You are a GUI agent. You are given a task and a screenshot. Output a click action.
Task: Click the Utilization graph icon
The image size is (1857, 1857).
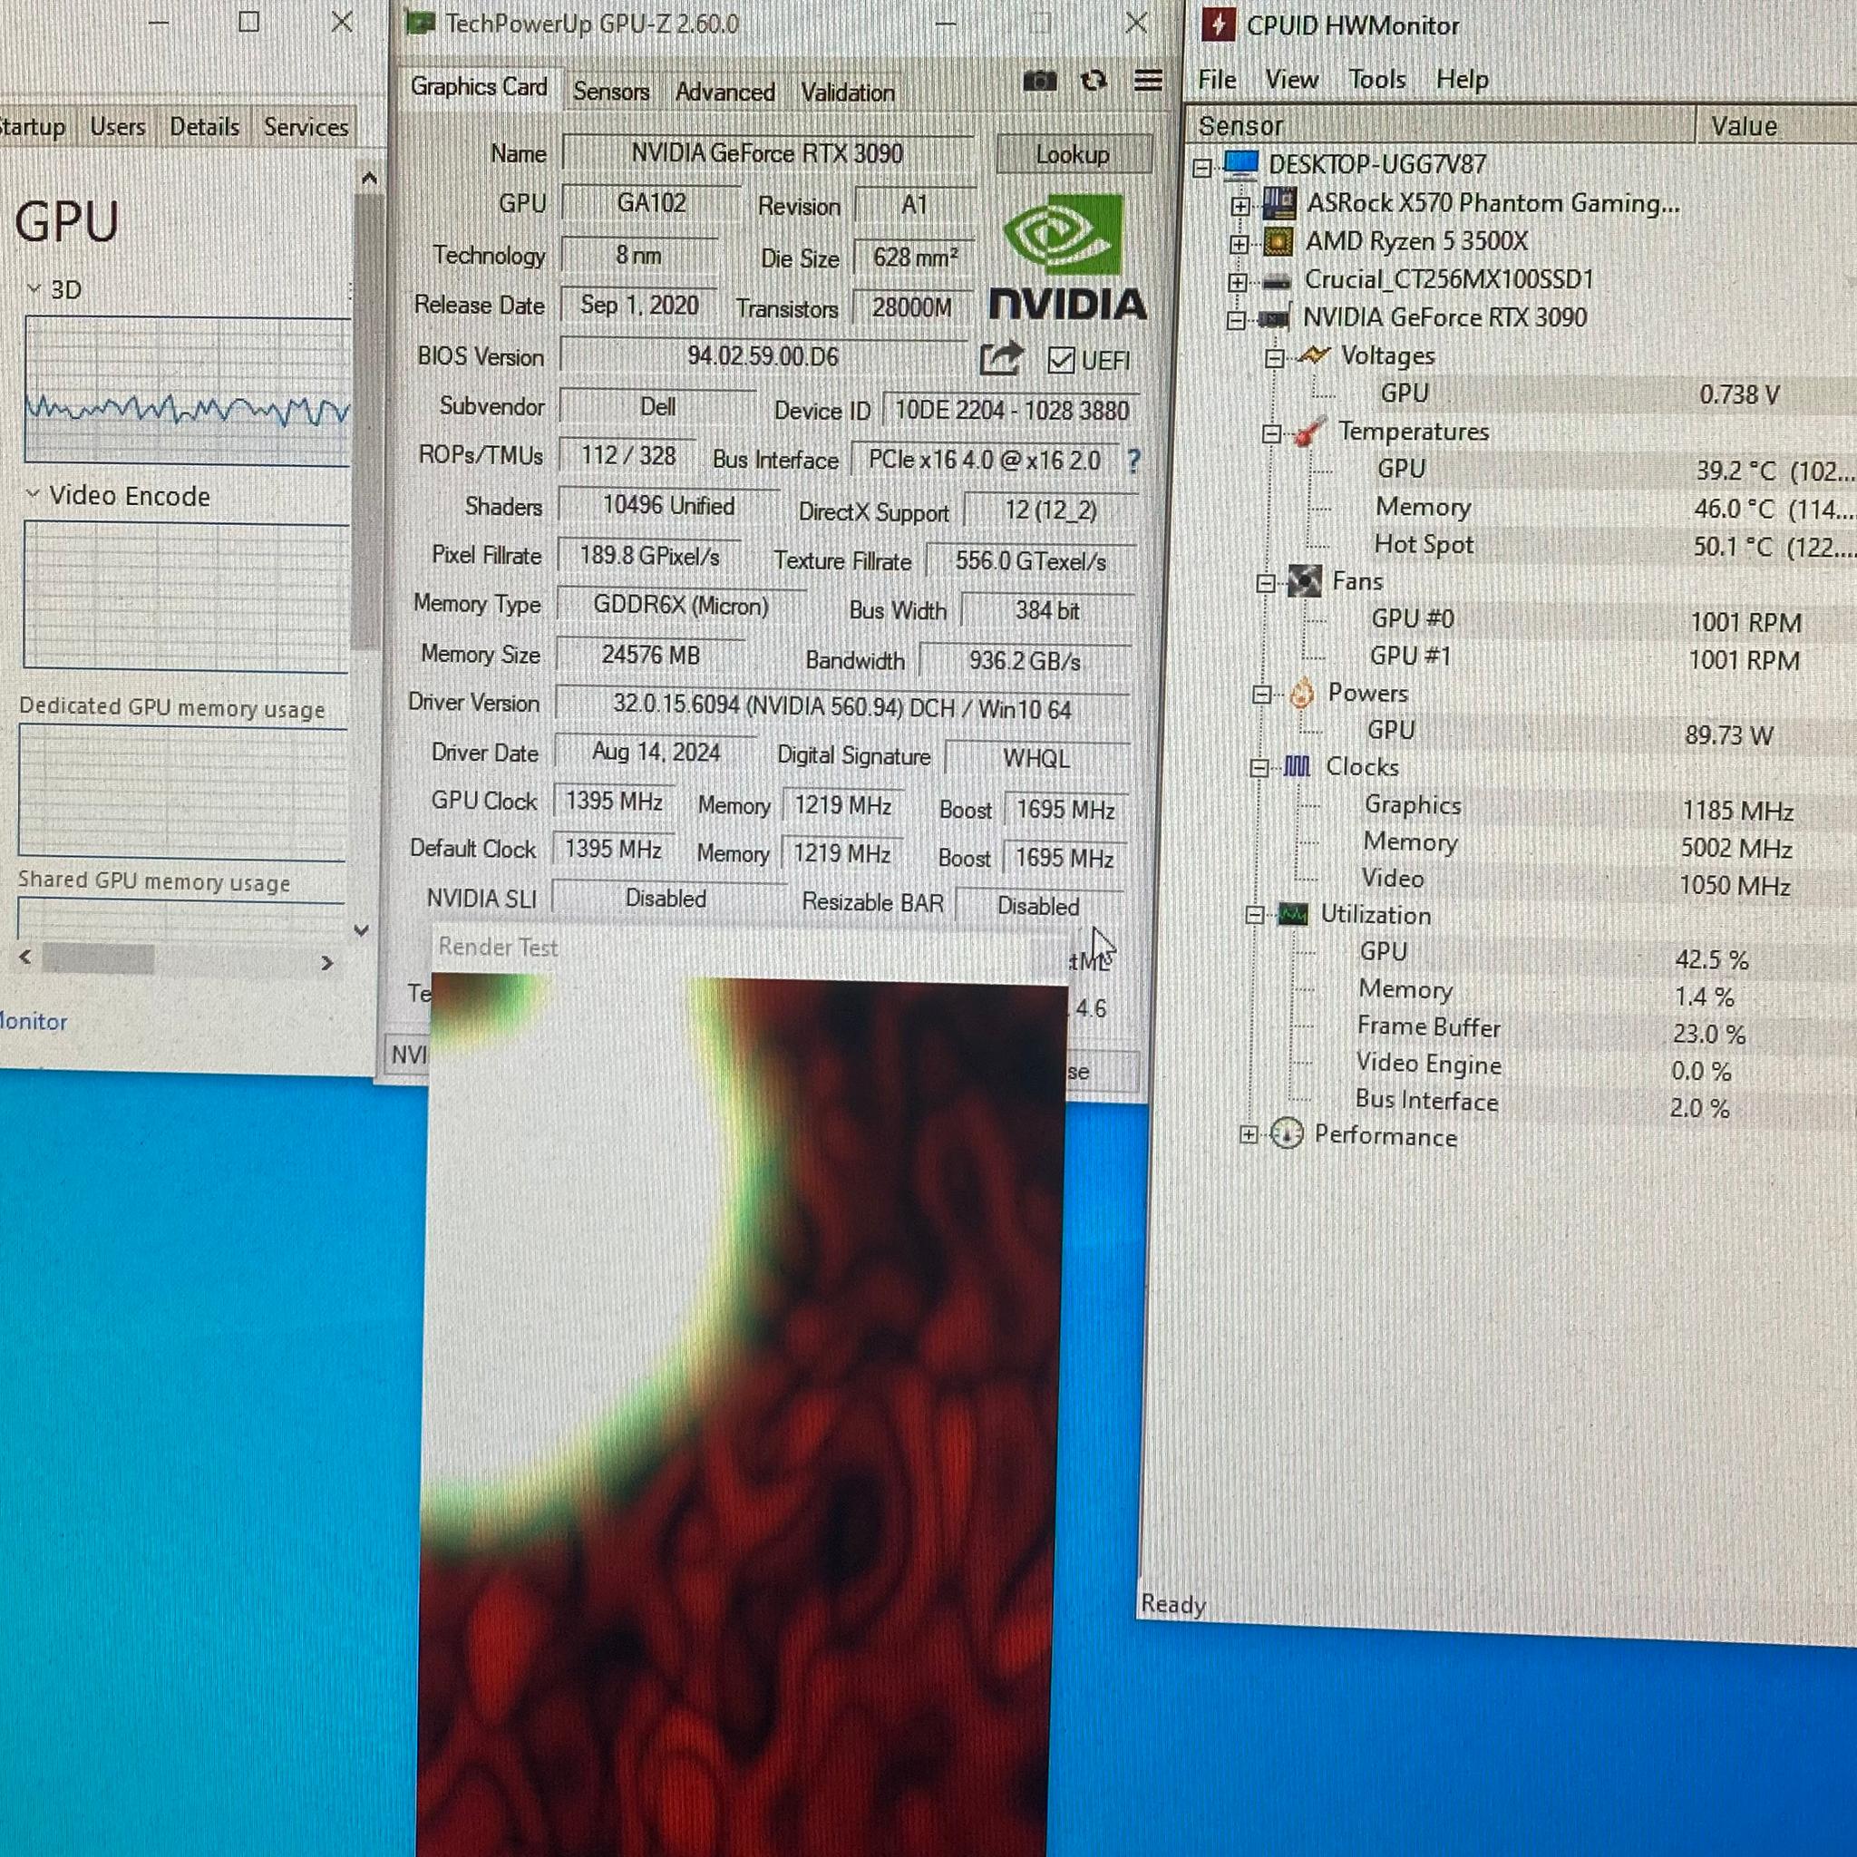tap(1292, 914)
